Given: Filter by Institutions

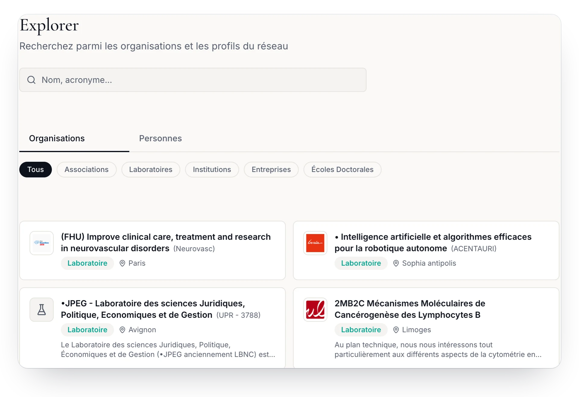Looking at the screenshot, I should [x=212, y=170].
